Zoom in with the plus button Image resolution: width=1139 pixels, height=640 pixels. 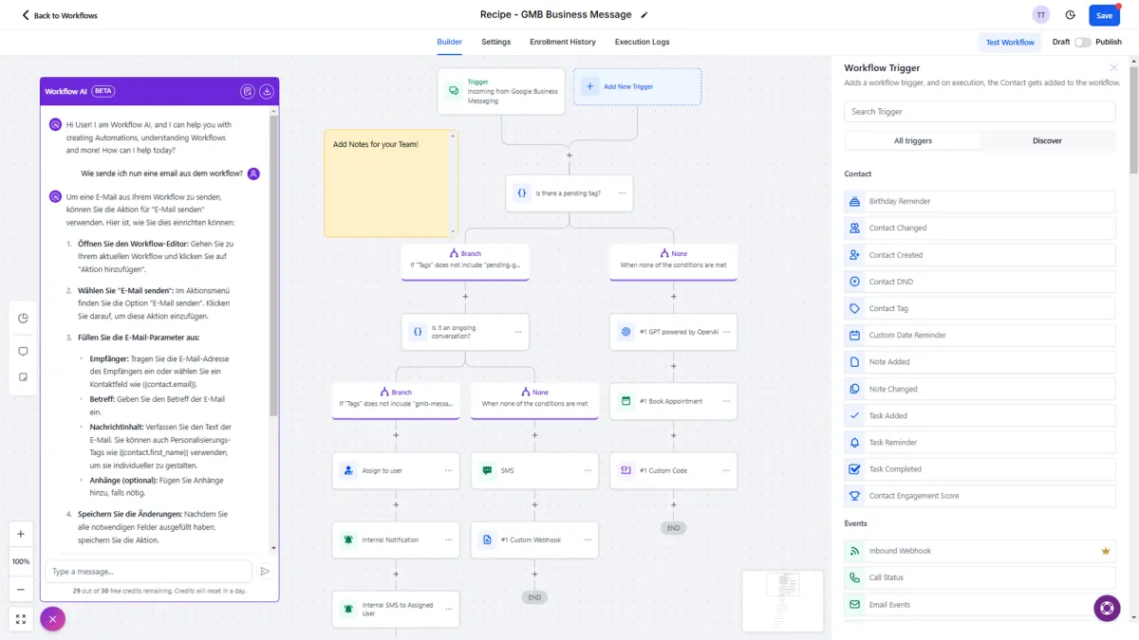click(x=21, y=534)
